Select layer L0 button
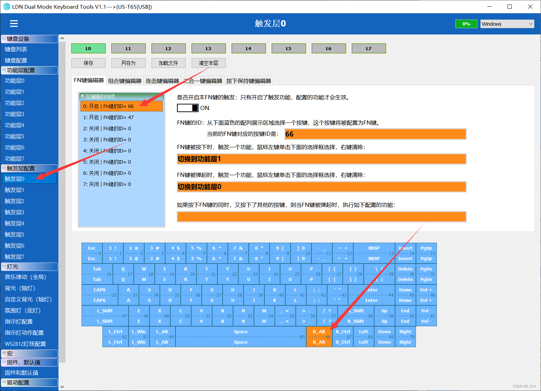This screenshot has height=391, width=541. (x=88, y=48)
